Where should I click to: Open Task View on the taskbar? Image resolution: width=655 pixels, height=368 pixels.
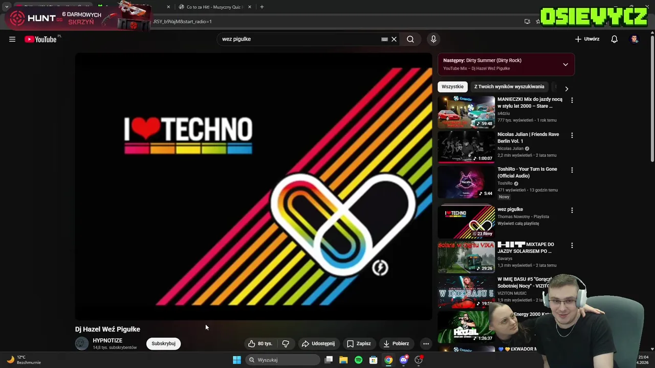coord(329,360)
